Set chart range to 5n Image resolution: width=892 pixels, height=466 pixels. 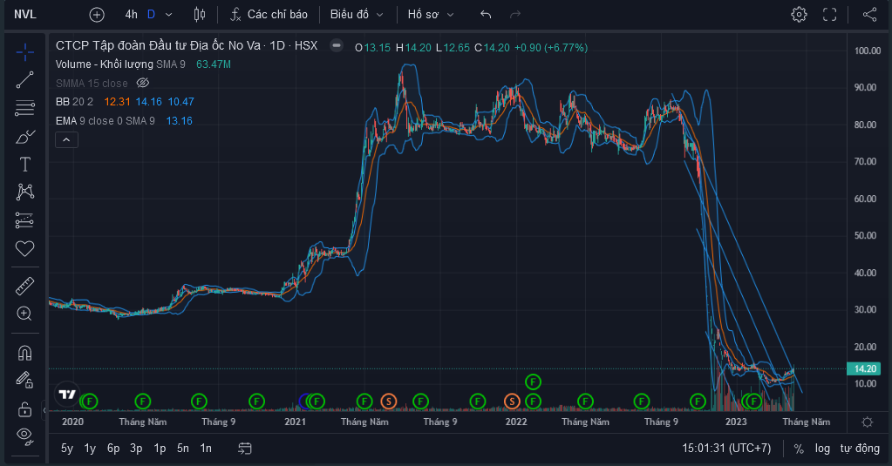click(x=182, y=449)
